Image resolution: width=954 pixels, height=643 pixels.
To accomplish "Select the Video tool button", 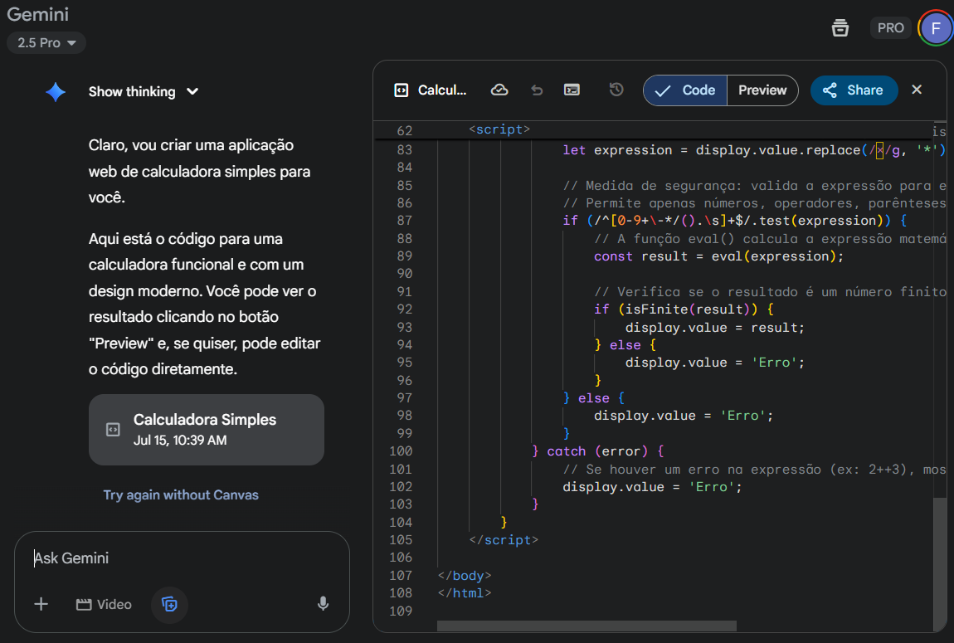I will [x=104, y=605].
